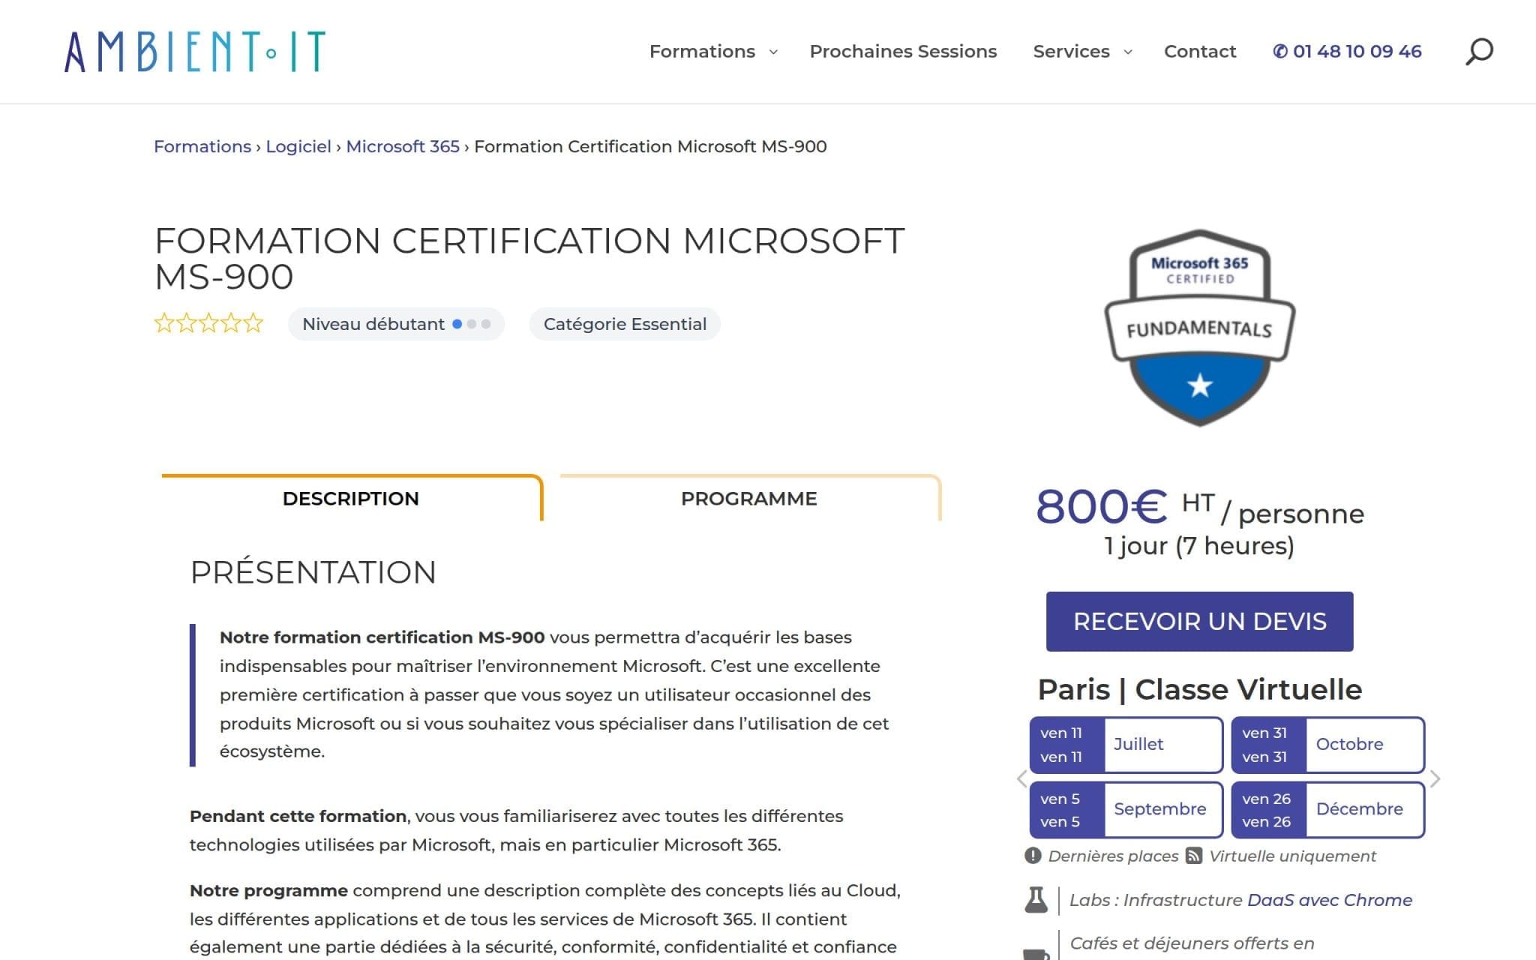Follow the Formations breadcrumb link

[202, 146]
